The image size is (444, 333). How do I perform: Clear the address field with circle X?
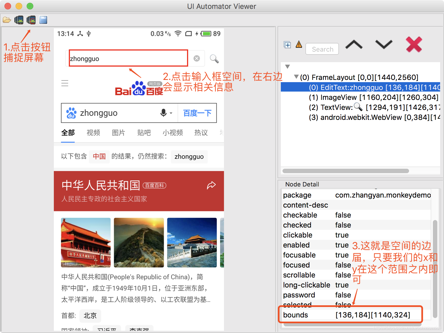pos(196,58)
